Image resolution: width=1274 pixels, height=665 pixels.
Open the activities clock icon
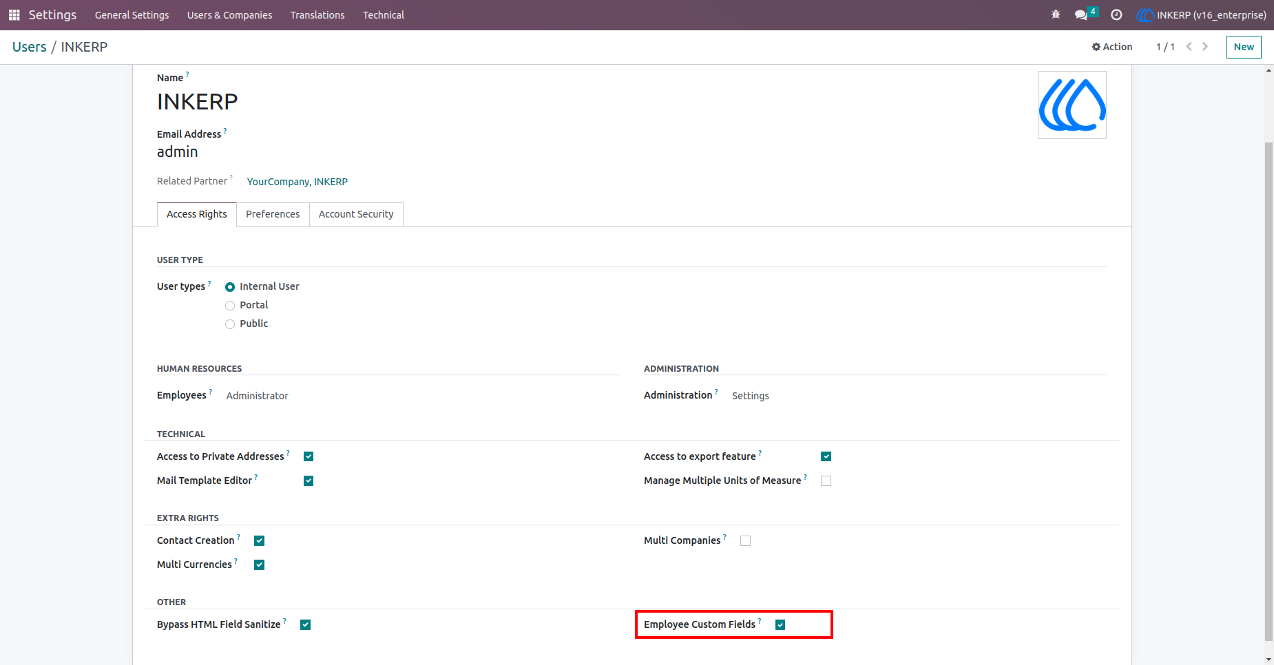1116,14
